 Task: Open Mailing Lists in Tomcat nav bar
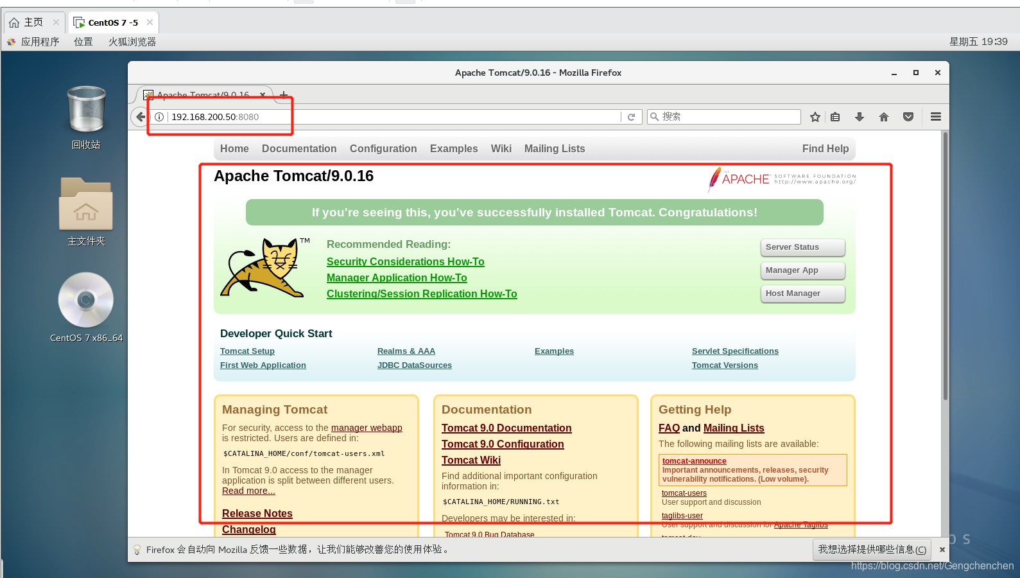(x=555, y=149)
